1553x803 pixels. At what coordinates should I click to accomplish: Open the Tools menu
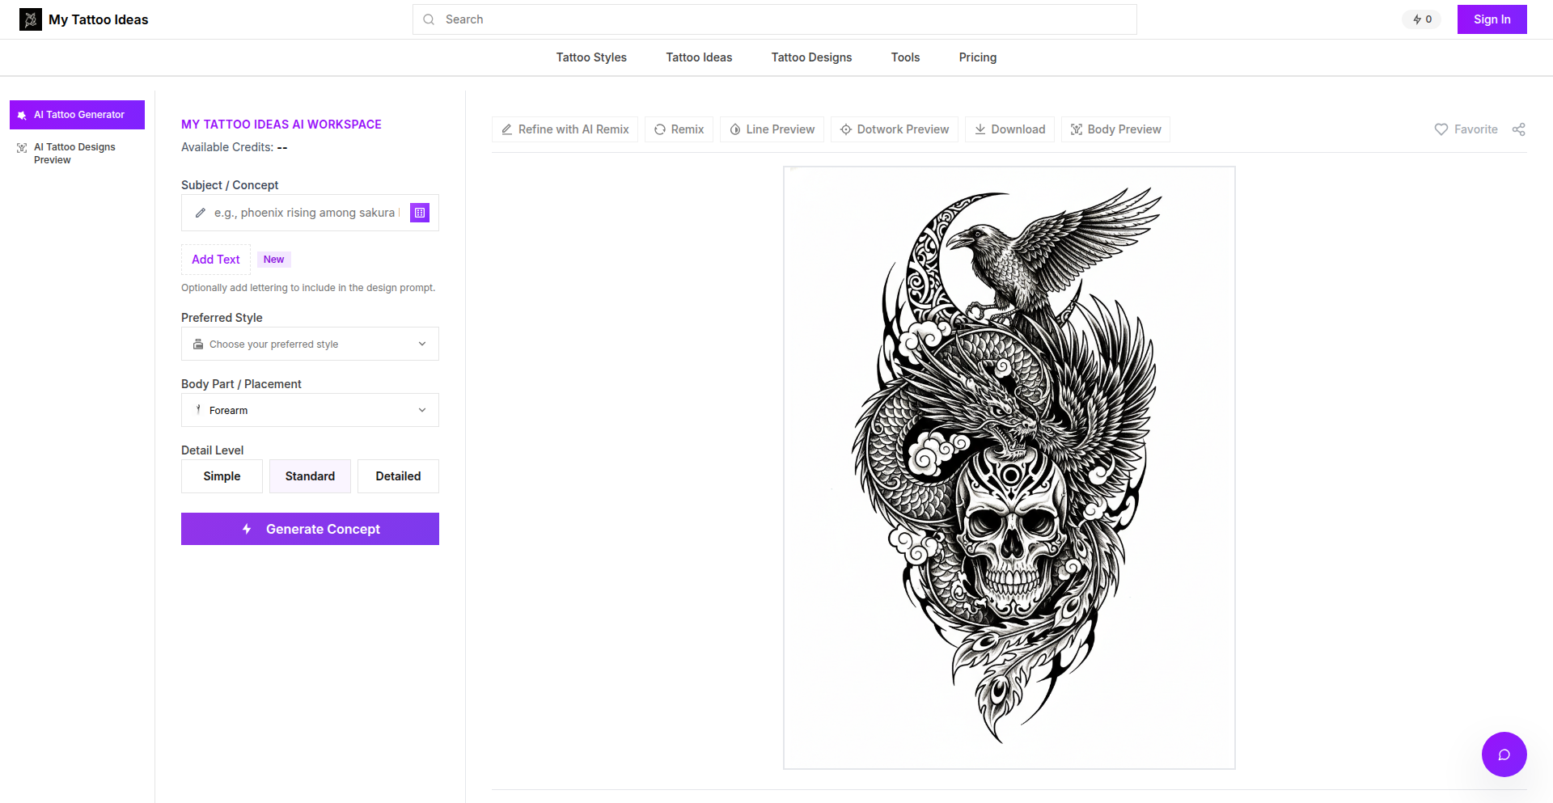click(x=905, y=57)
